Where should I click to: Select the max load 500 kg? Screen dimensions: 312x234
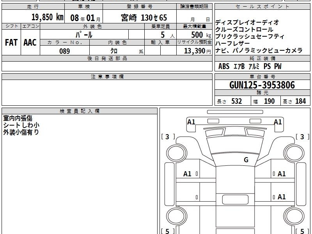coord(201,35)
